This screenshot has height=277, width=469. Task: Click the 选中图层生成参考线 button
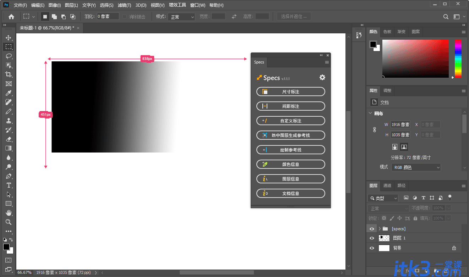290,135
